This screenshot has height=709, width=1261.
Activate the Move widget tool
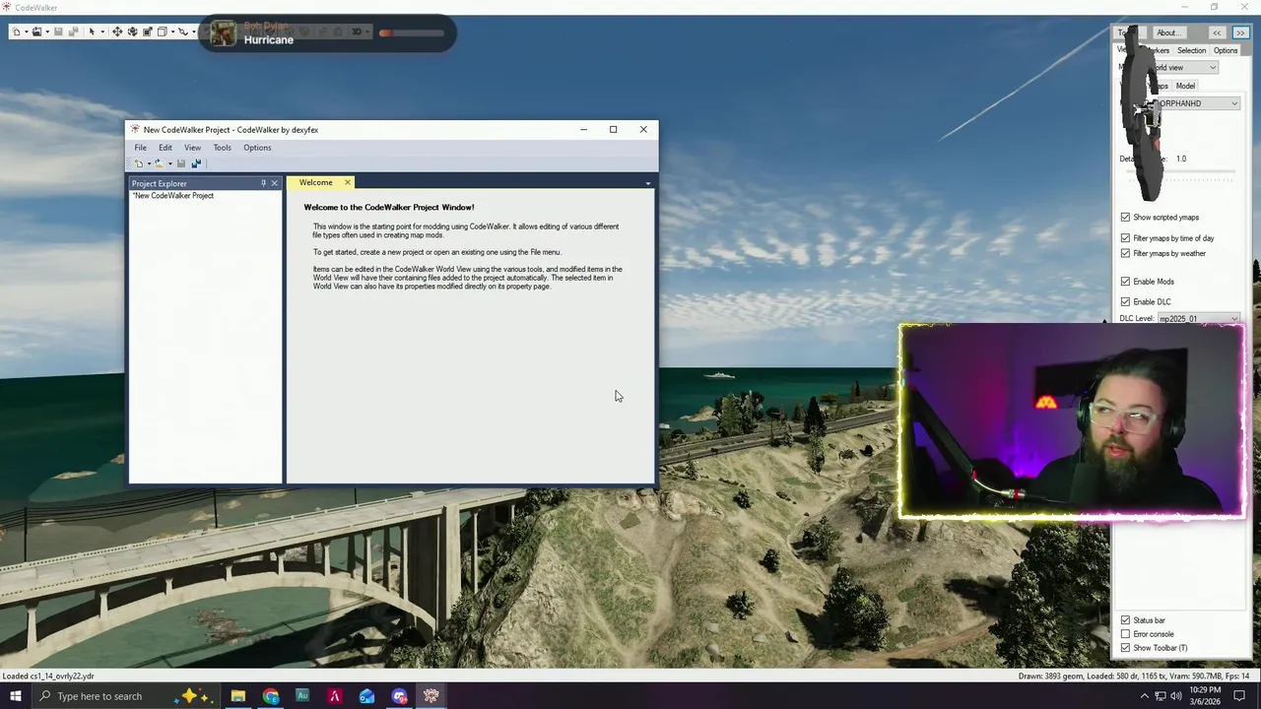tap(117, 32)
